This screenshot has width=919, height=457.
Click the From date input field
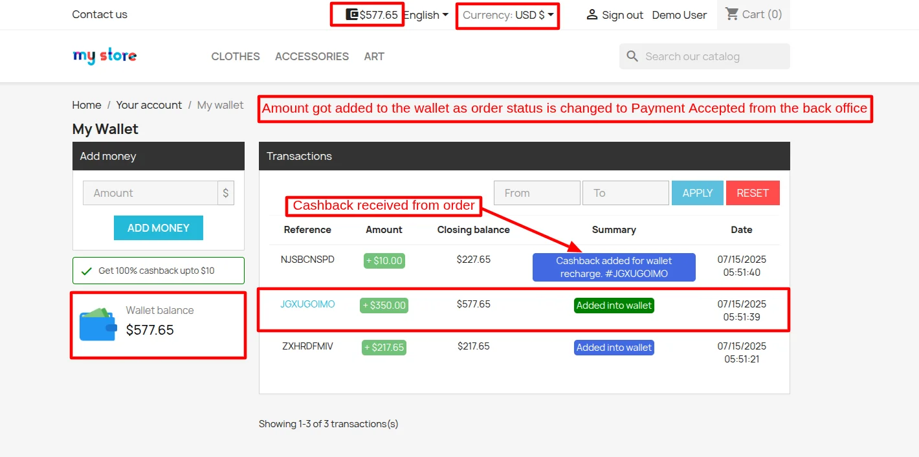click(537, 192)
